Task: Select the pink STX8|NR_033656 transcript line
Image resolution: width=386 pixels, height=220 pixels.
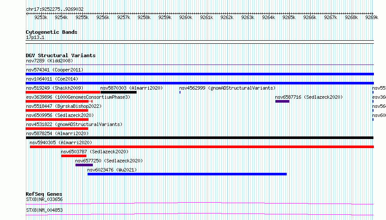Action: click(x=200, y=203)
